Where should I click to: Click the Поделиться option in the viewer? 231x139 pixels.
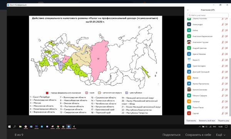(171, 135)
